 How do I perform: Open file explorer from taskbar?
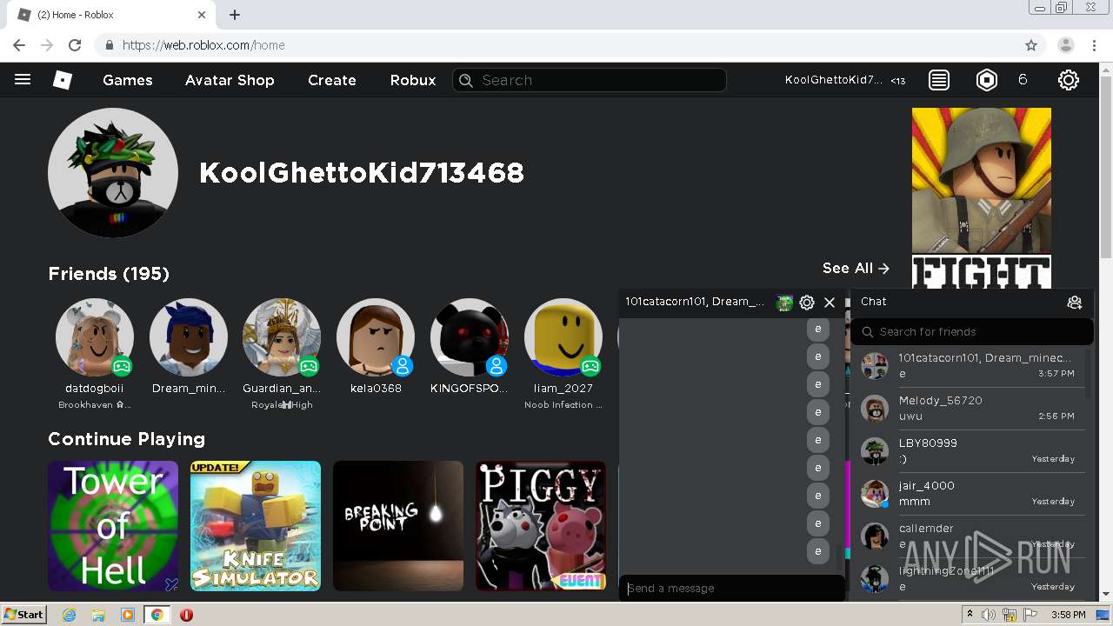[x=98, y=615]
